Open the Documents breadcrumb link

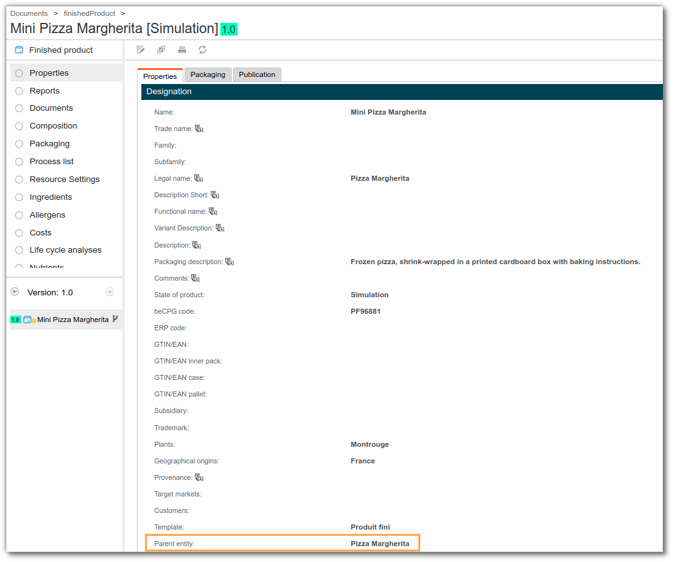click(x=29, y=13)
